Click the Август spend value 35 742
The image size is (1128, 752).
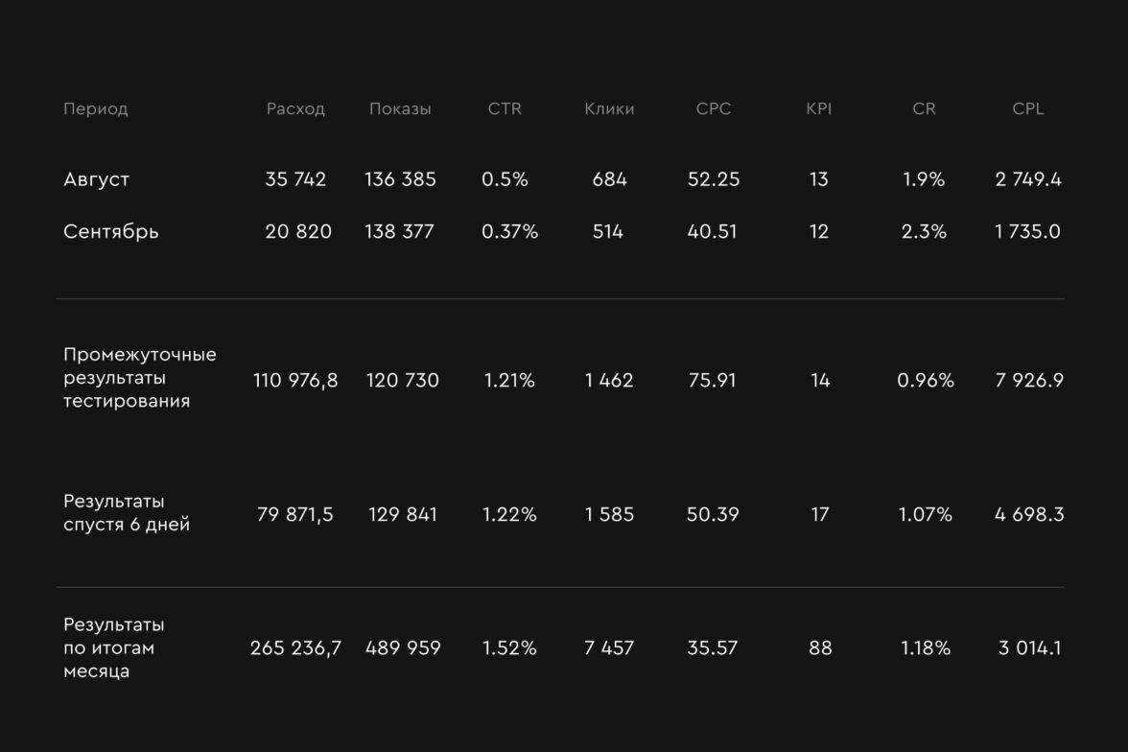pyautogui.click(x=295, y=179)
